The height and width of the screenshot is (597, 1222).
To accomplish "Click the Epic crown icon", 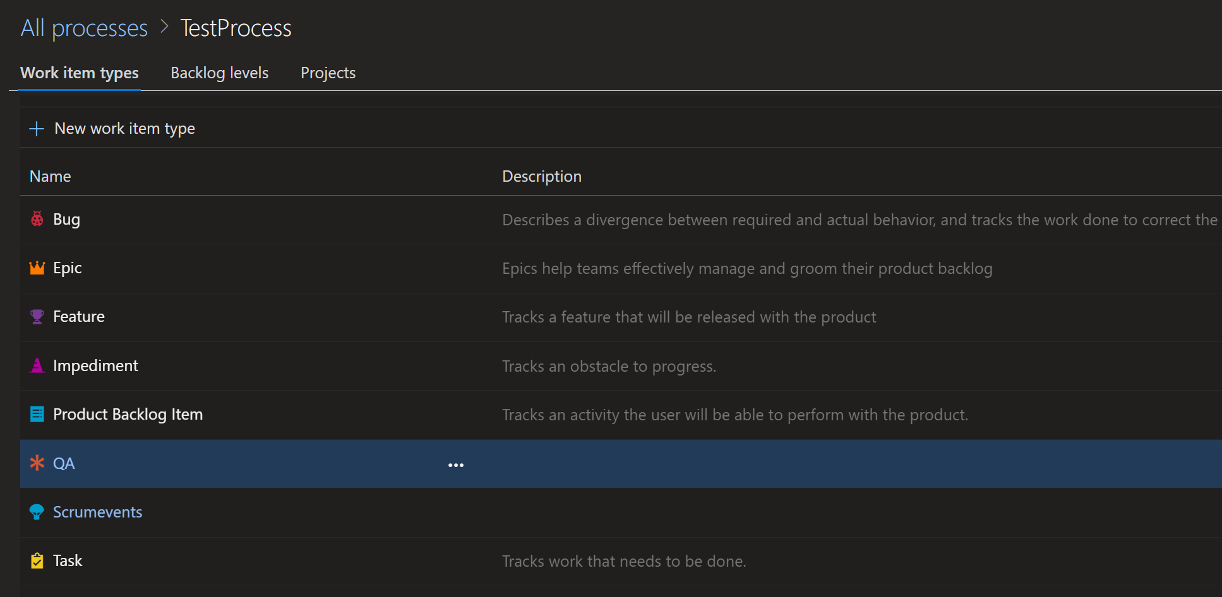I will [x=37, y=267].
